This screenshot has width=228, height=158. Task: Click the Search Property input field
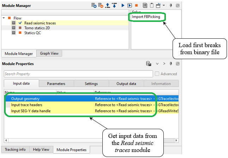(78, 74)
